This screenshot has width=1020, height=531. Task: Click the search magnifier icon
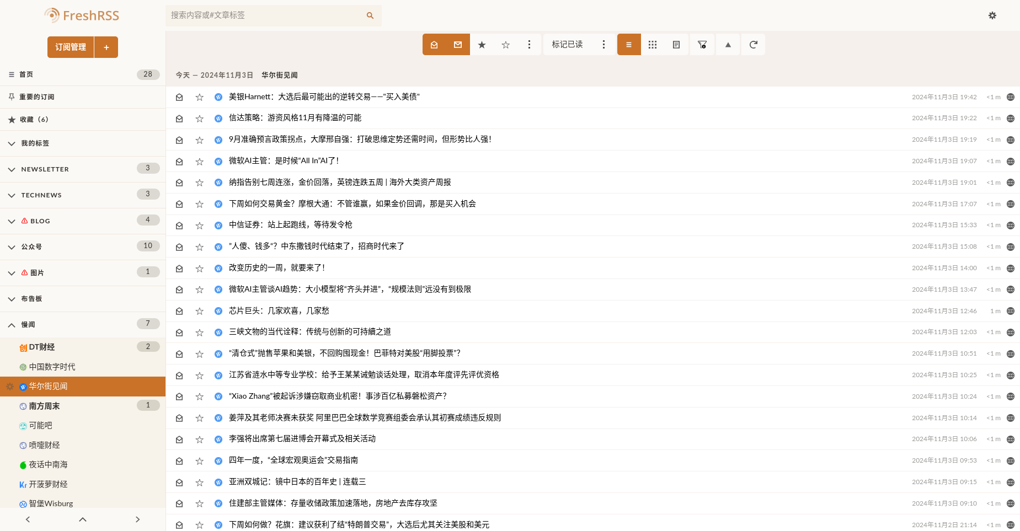(370, 15)
